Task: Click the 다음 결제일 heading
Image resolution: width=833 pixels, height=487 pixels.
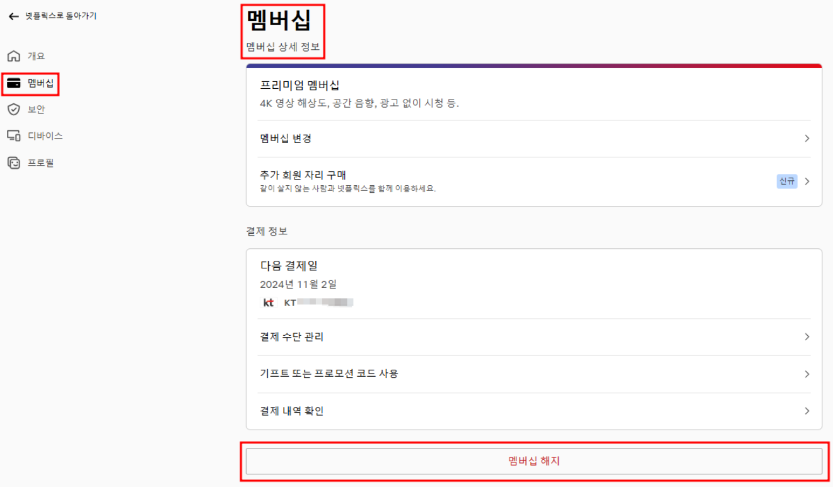Action: point(289,266)
